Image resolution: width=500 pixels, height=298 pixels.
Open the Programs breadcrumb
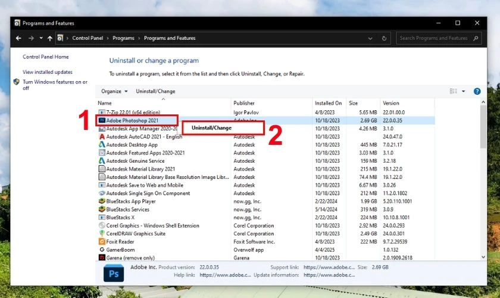pos(123,38)
